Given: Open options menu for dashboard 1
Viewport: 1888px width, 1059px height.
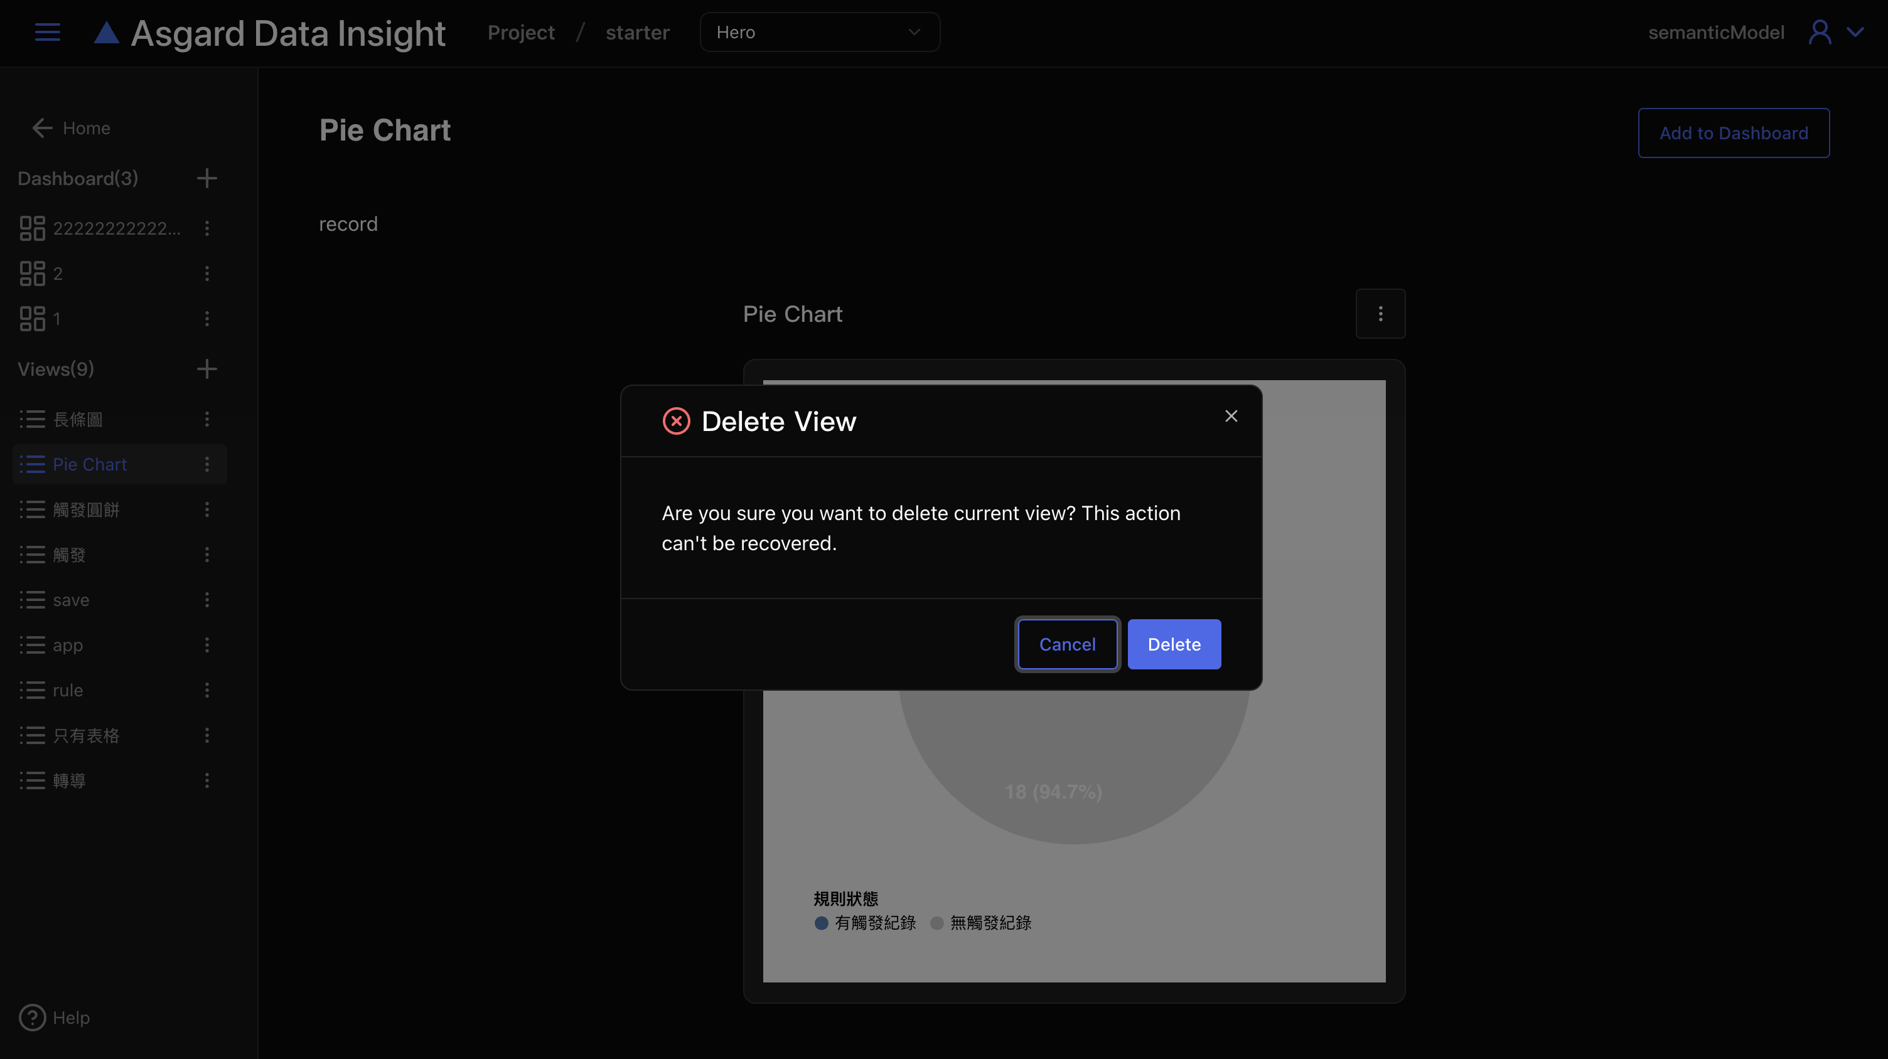Looking at the screenshot, I should click(x=206, y=319).
